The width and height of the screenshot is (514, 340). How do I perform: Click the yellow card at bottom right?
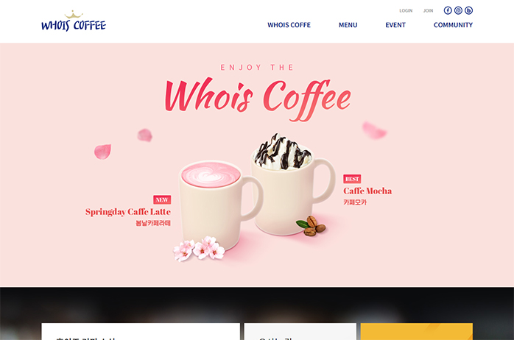tap(417, 331)
